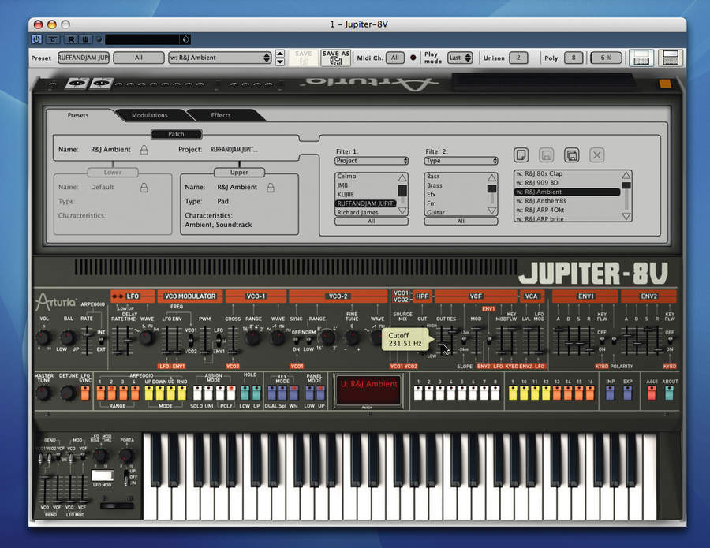Toggle the A440 tuning tone button
The width and height of the screenshot is (710, 548).
point(652,393)
